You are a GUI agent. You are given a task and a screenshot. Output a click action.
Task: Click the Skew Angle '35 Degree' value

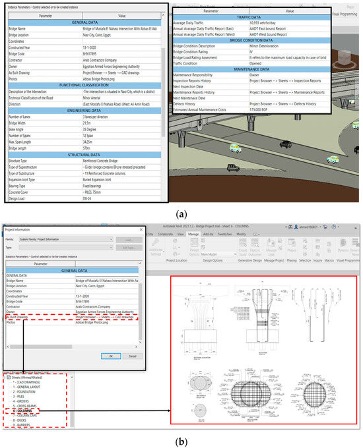(x=90, y=129)
